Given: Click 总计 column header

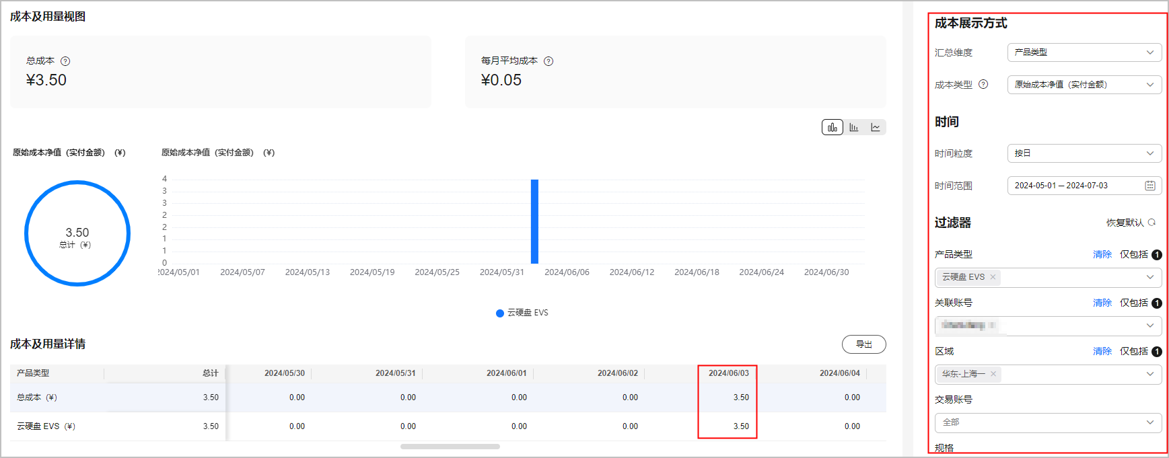Looking at the screenshot, I should pyautogui.click(x=211, y=373).
